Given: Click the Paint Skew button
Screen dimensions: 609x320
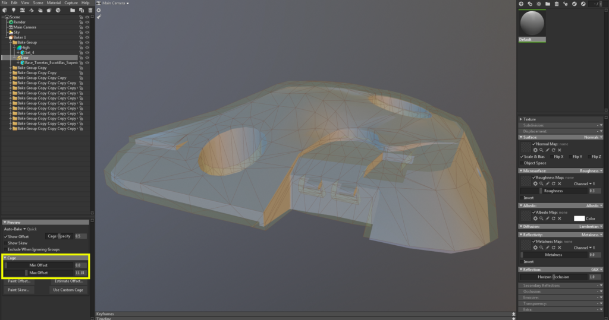Looking at the screenshot, I should [x=18, y=290].
